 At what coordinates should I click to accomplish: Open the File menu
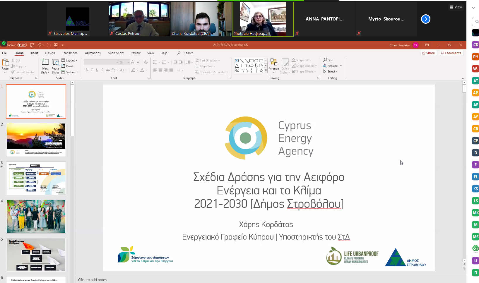[x=4, y=53]
